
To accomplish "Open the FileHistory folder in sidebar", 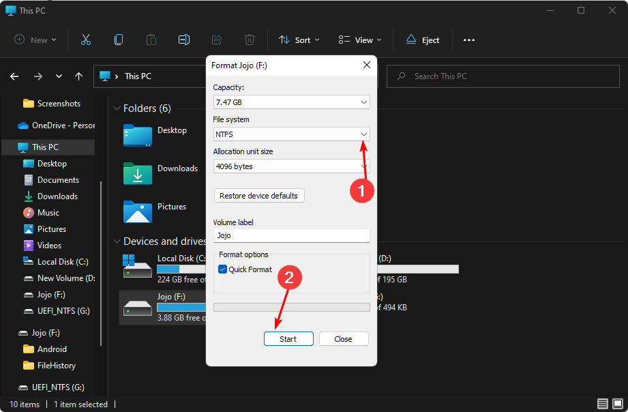I will coord(49,366).
